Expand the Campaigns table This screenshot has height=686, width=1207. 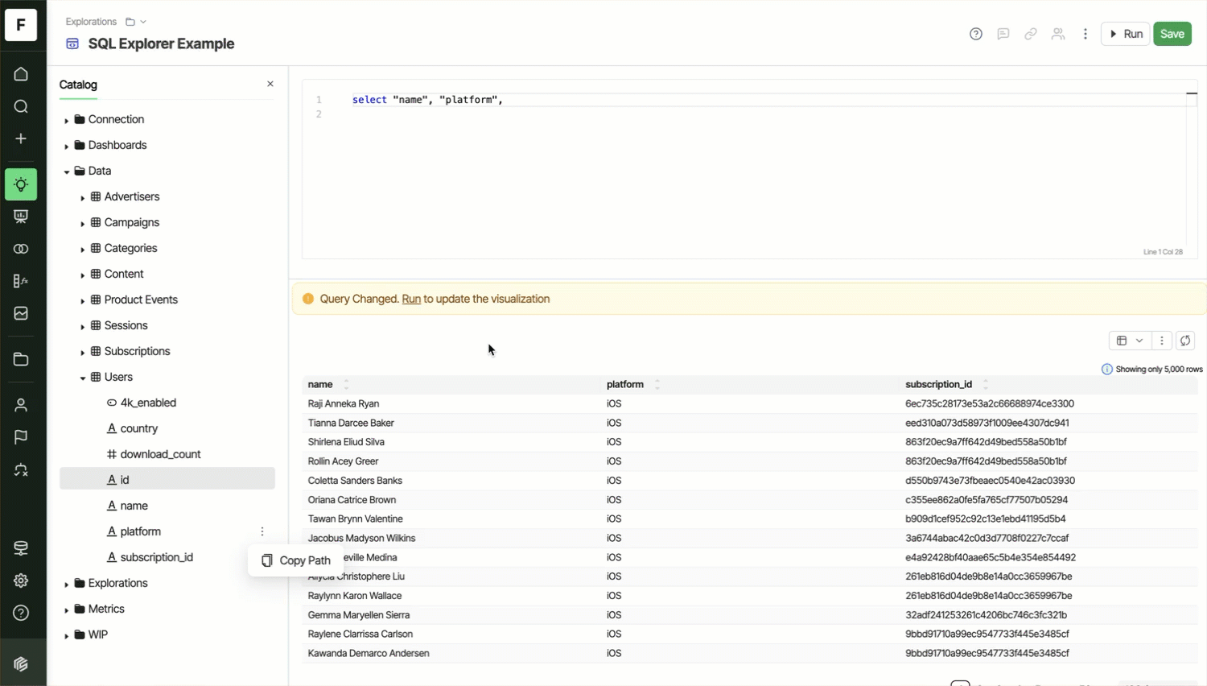[83, 223]
